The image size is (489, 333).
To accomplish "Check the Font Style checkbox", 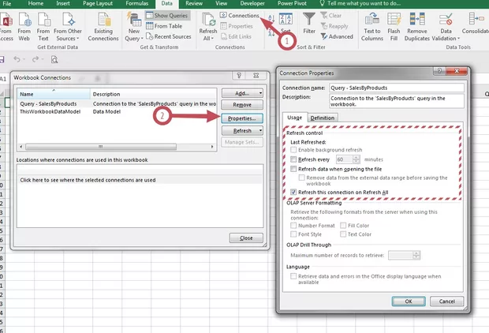I will tap(293, 234).
